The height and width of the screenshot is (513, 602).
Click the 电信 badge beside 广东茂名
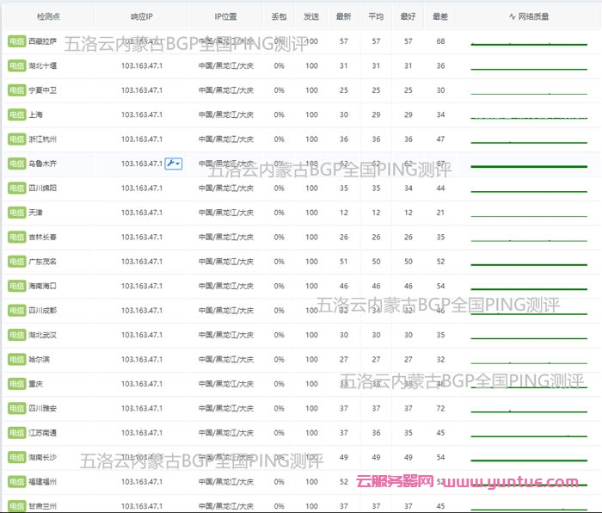click(15, 262)
